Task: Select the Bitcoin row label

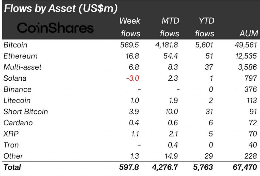Action: (x=15, y=45)
